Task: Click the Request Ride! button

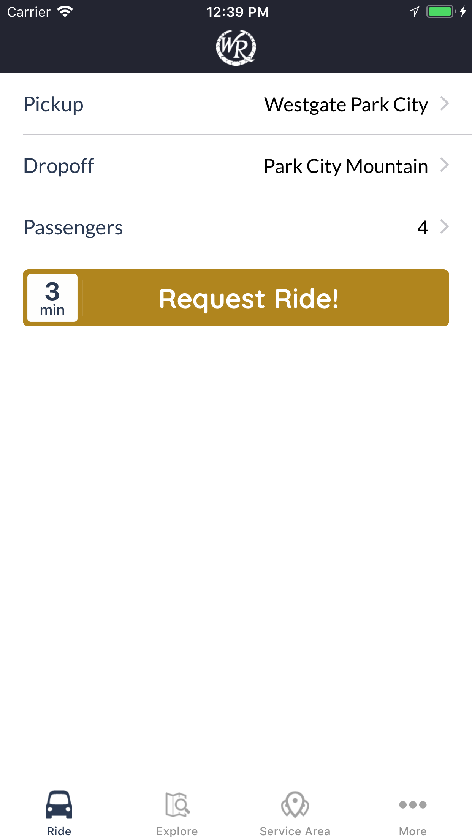Action: 236,298
